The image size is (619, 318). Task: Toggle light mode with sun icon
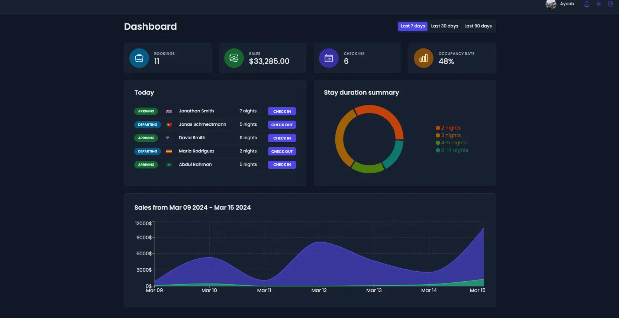(599, 4)
